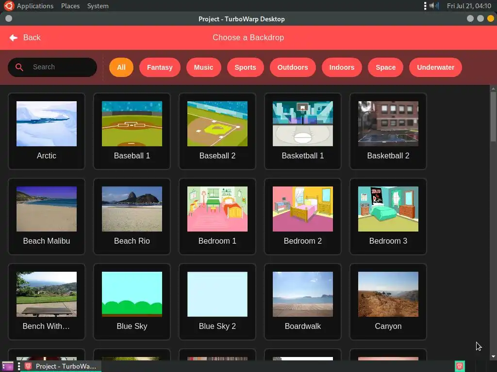Click the taskbar handle dots at bottom left

point(19,366)
